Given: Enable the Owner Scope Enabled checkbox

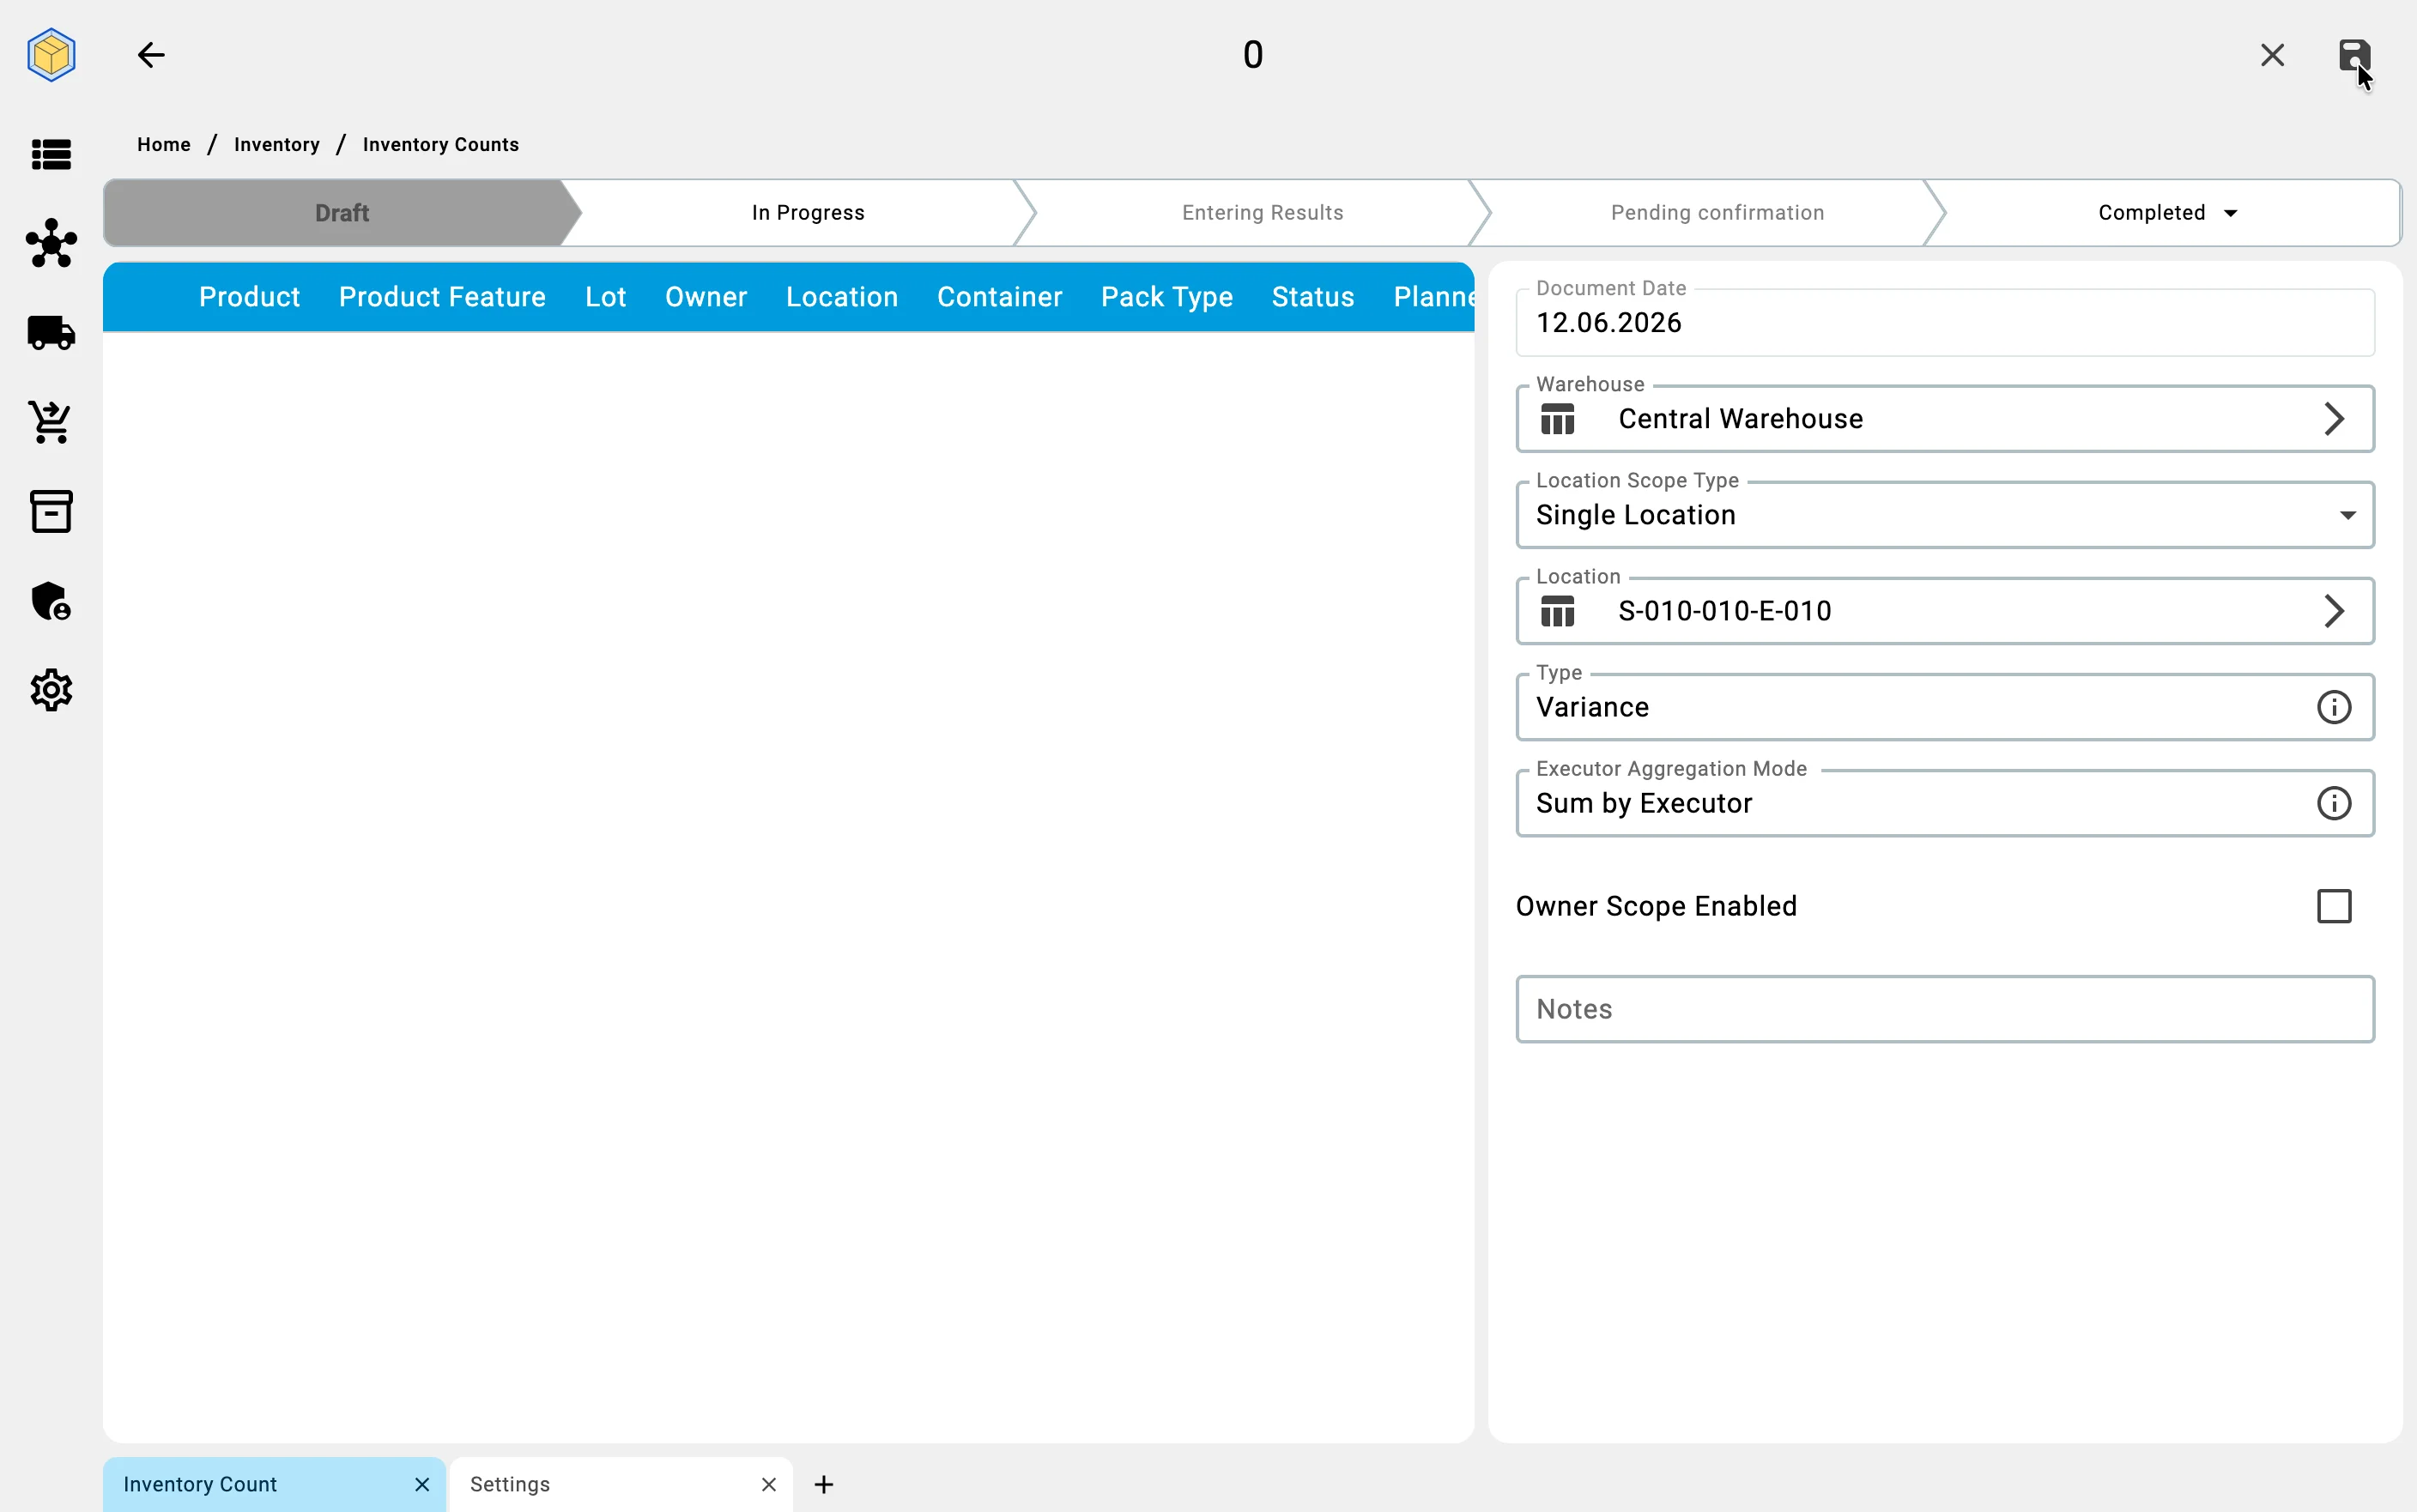Looking at the screenshot, I should click(2333, 906).
